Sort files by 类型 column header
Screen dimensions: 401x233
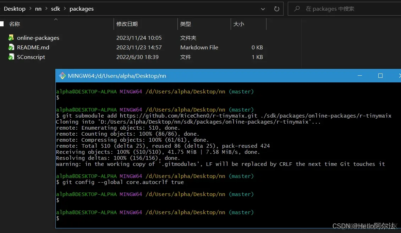185,24
